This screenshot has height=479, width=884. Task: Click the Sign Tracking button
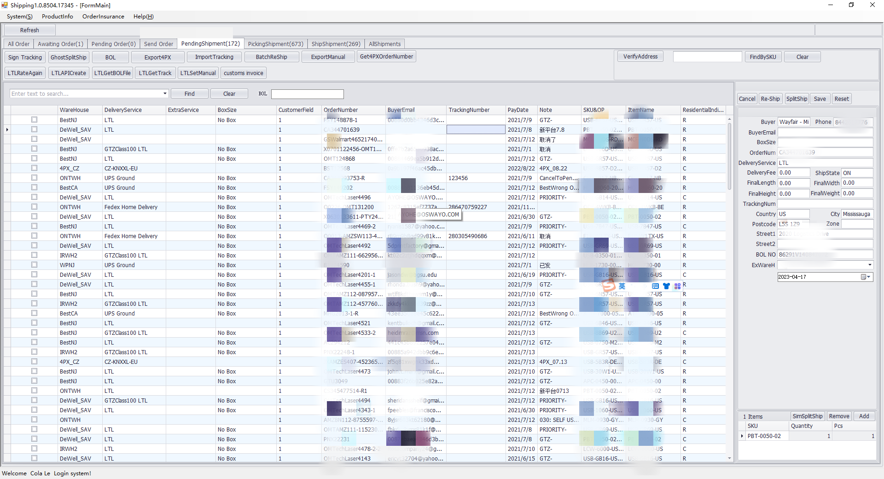pos(25,57)
